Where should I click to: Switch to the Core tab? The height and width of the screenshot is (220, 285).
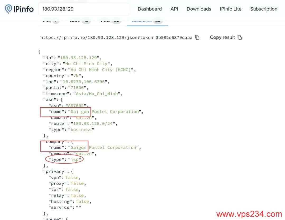coord(80,21)
